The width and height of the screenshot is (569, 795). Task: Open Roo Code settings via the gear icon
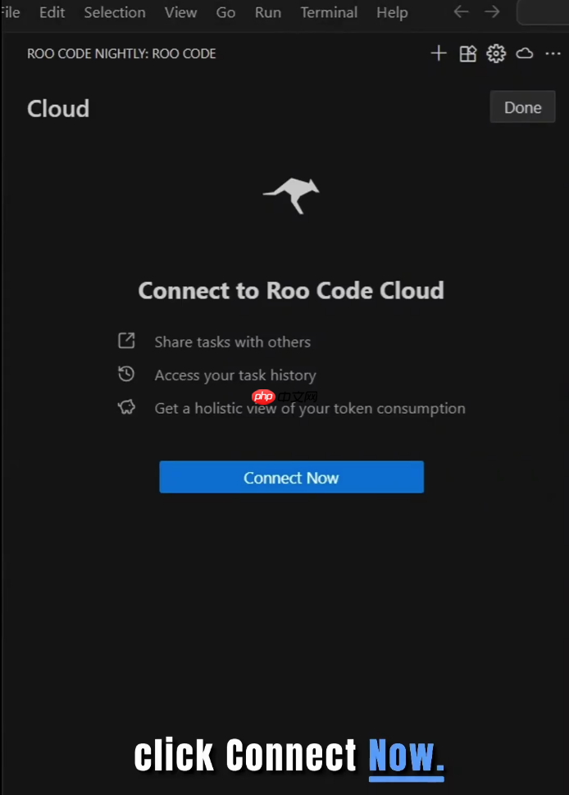tap(496, 53)
